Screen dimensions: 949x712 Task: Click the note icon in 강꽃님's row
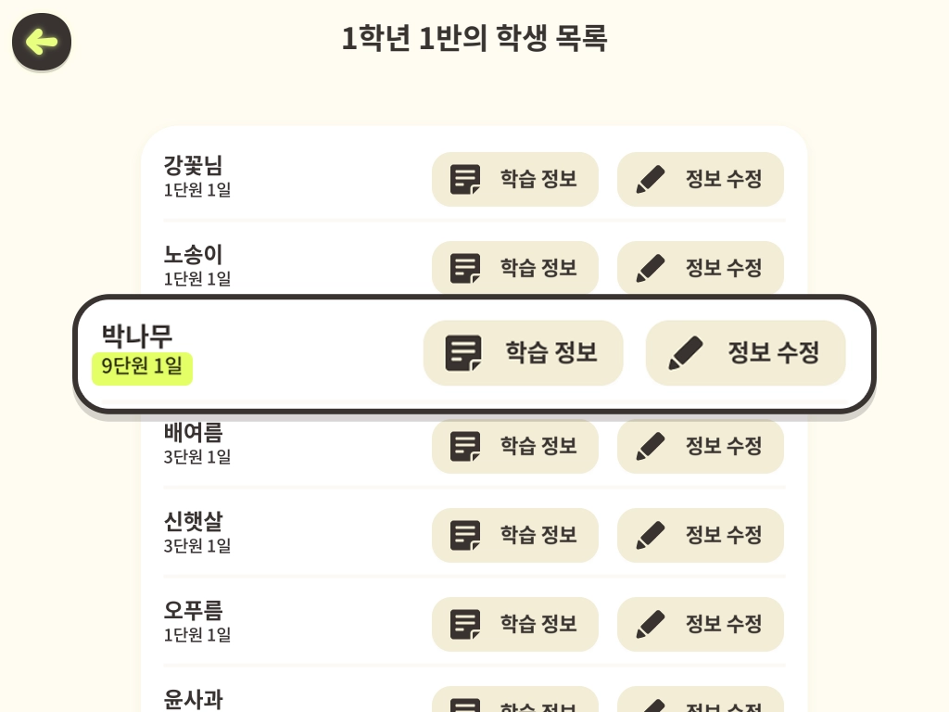click(465, 179)
